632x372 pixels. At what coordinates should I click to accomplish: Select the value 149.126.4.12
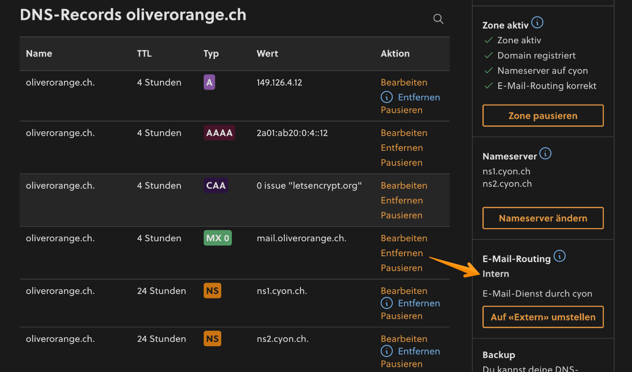[280, 83]
